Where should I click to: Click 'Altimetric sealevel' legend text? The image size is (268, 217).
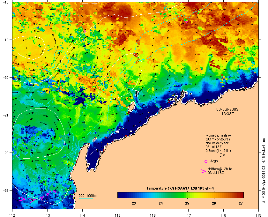[219, 135]
